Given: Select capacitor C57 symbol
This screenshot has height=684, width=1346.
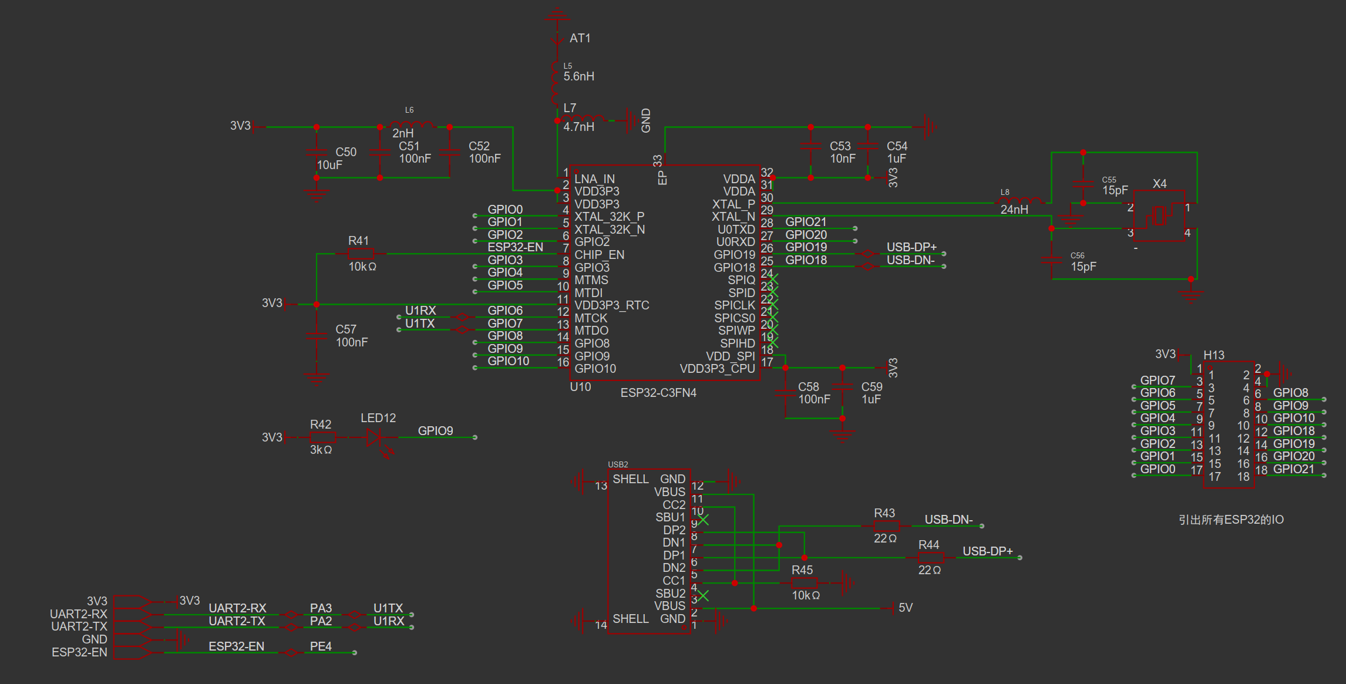Looking at the screenshot, I should click(317, 336).
